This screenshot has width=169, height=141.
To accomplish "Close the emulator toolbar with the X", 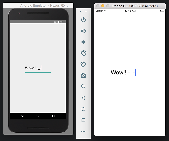I will click(81, 12).
